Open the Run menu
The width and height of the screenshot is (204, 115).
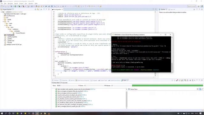click(26, 4)
